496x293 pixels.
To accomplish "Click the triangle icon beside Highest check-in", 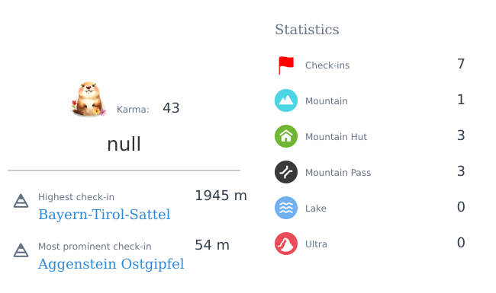I will coord(21,201).
